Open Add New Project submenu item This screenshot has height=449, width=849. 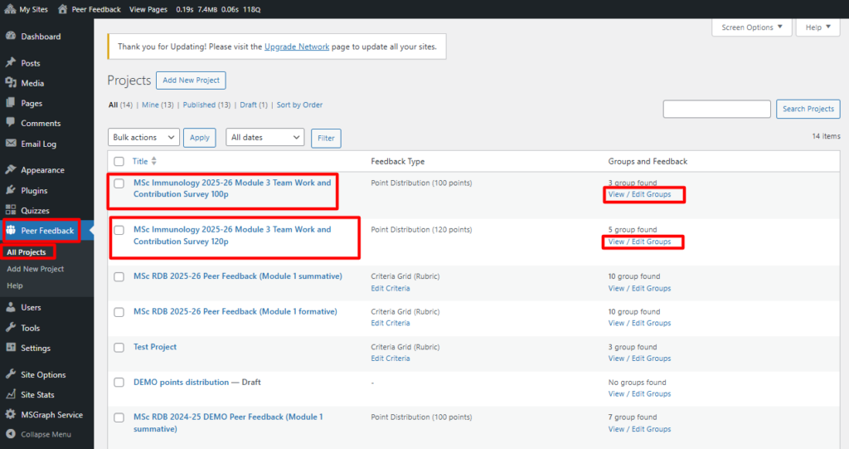35,269
